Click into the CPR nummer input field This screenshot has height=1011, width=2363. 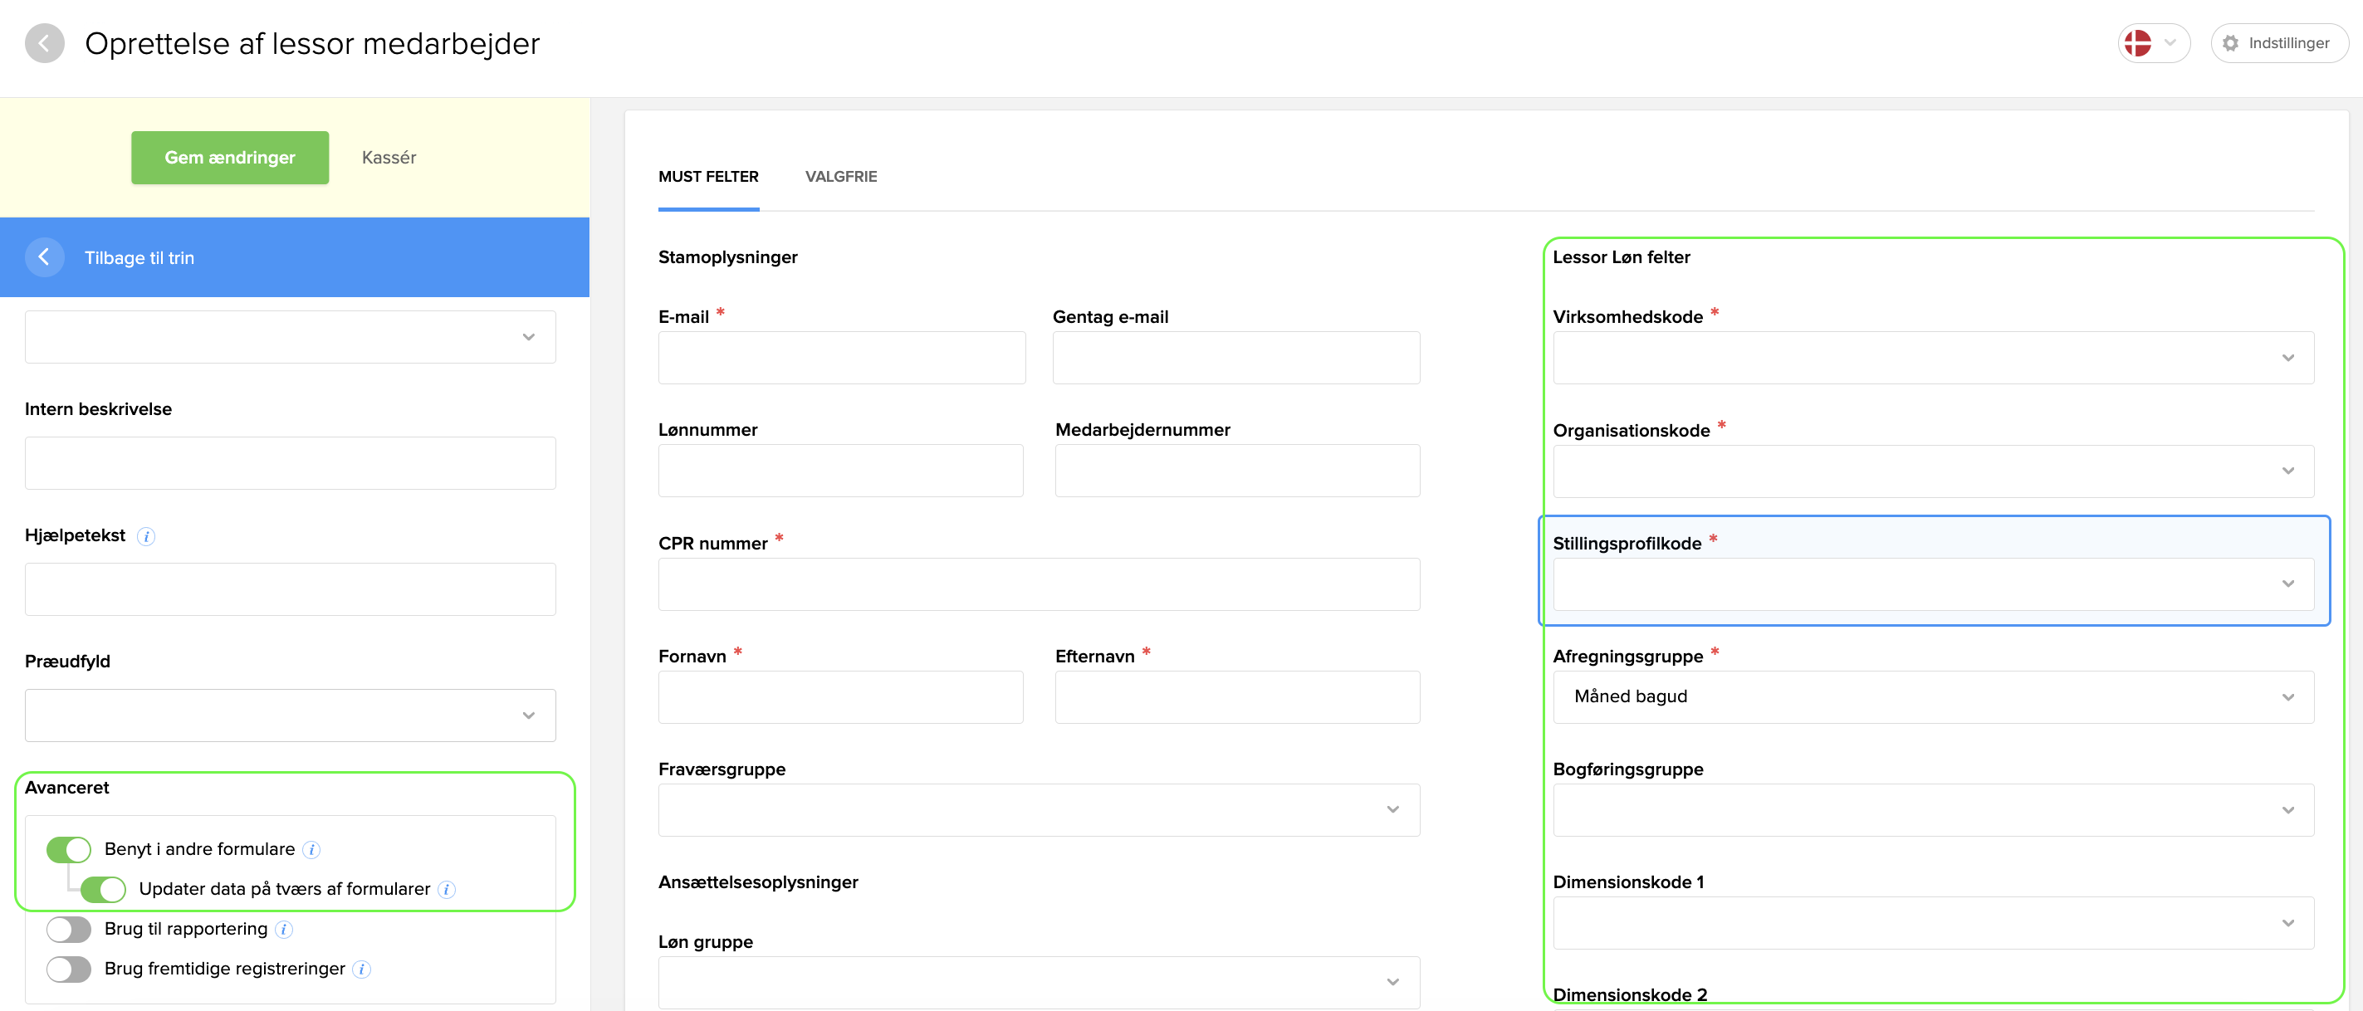coord(1039,584)
